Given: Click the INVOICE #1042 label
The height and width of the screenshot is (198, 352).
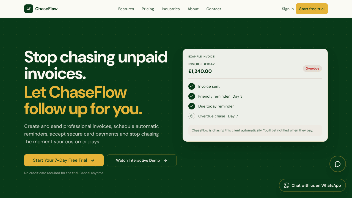Looking at the screenshot, I should [202, 64].
